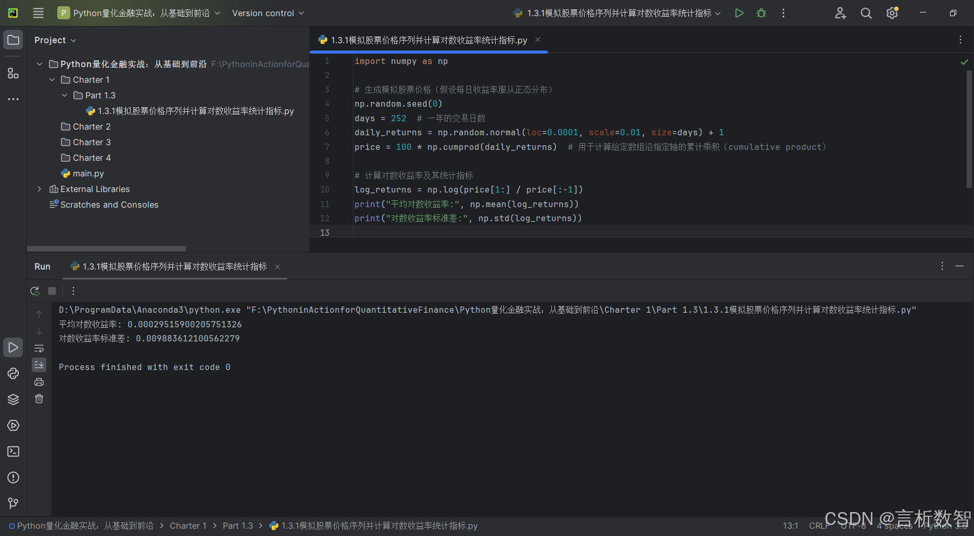Viewport: 974px width, 536px height.
Task: Click the Project panel horizontal scrollbar
Action: point(106,249)
